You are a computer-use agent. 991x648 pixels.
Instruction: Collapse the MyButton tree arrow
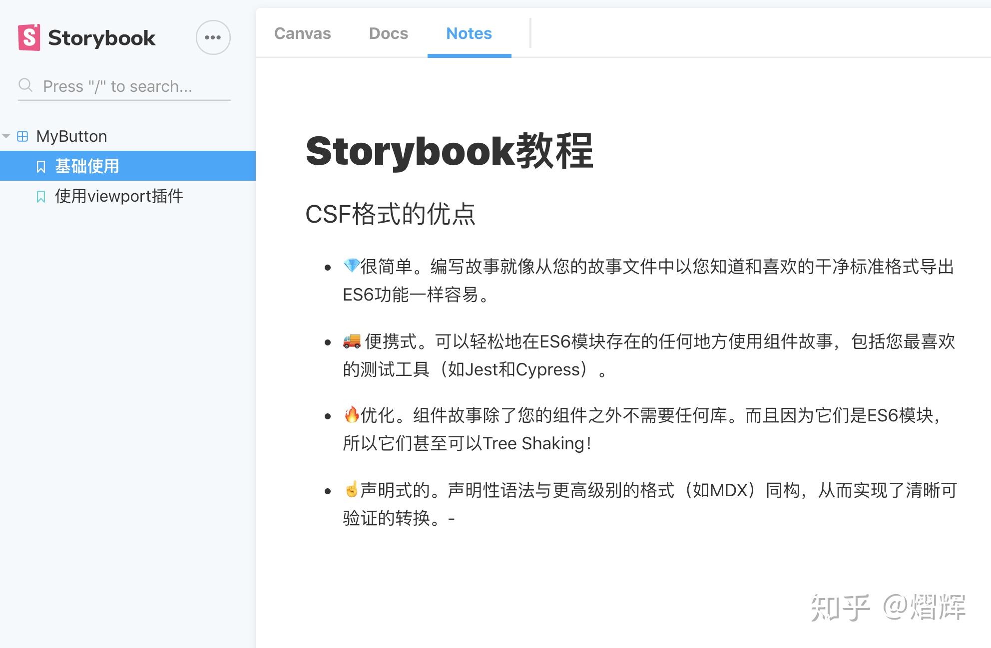(6, 136)
